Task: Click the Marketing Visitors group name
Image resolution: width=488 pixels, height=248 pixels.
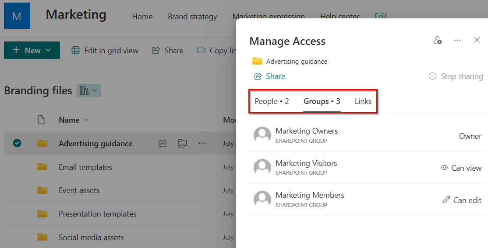Action: 306,163
